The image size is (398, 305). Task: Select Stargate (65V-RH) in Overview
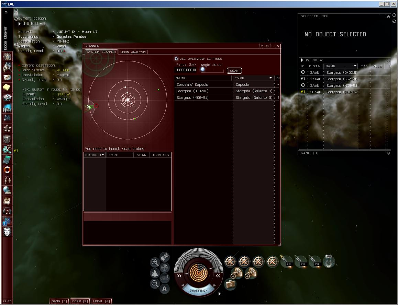click(345, 79)
